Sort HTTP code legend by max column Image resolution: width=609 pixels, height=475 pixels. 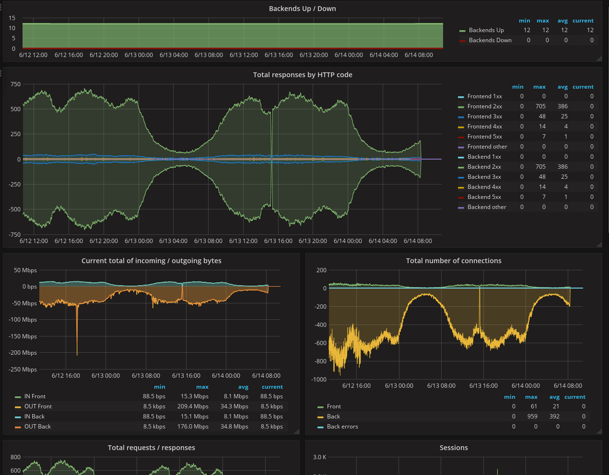click(x=539, y=87)
